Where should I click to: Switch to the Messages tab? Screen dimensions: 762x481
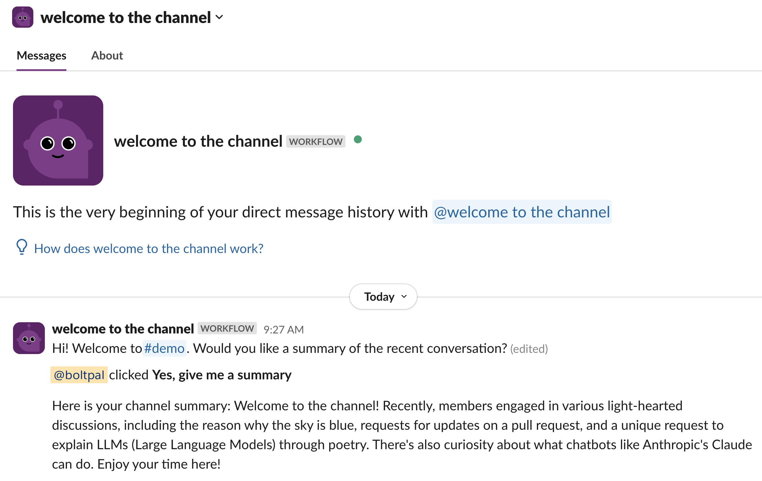click(42, 55)
